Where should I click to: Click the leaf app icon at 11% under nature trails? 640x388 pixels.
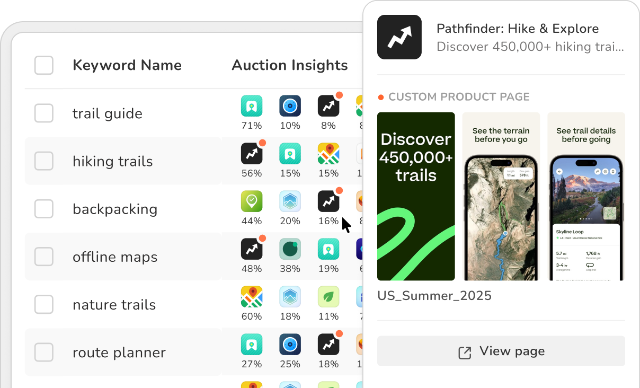(328, 296)
